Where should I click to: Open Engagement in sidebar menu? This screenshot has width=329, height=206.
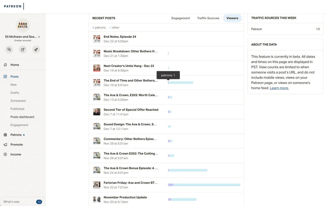coord(19,125)
